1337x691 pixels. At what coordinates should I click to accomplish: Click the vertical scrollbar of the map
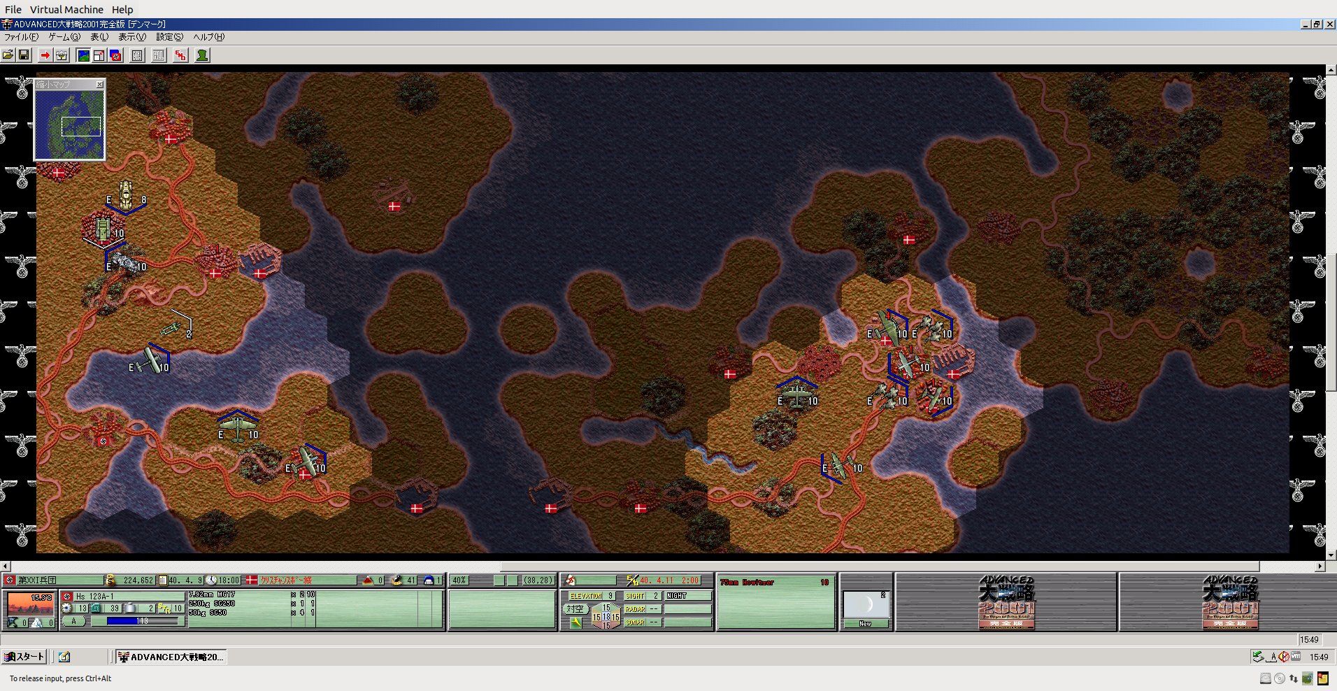1331,313
